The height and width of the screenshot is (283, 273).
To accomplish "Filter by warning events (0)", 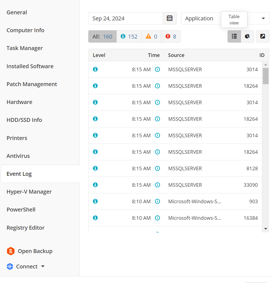I will point(151,37).
